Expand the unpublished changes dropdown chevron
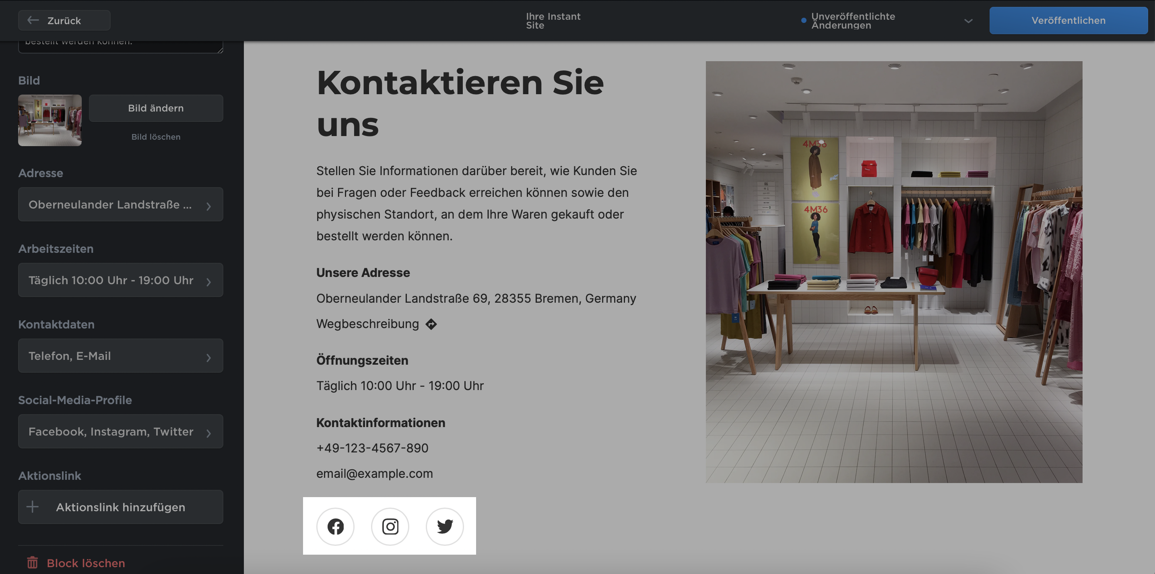Image resolution: width=1155 pixels, height=574 pixels. [x=968, y=21]
